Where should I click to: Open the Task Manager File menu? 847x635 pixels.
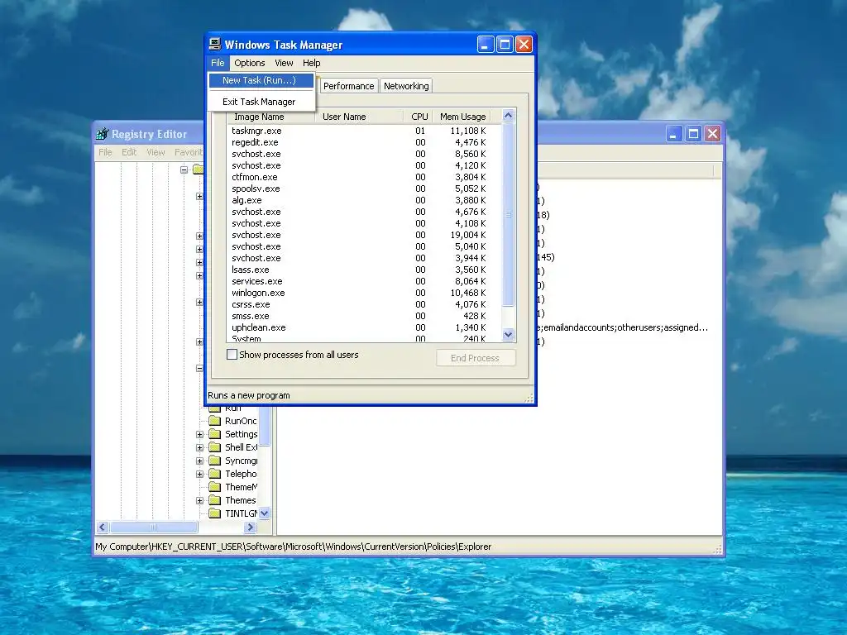(218, 63)
